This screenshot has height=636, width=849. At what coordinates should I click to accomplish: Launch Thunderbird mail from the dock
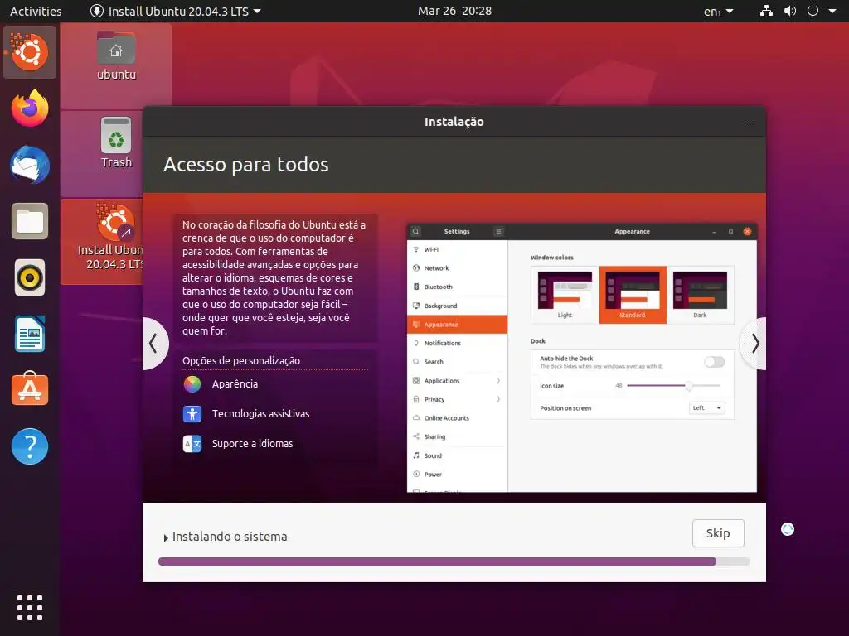click(x=30, y=165)
